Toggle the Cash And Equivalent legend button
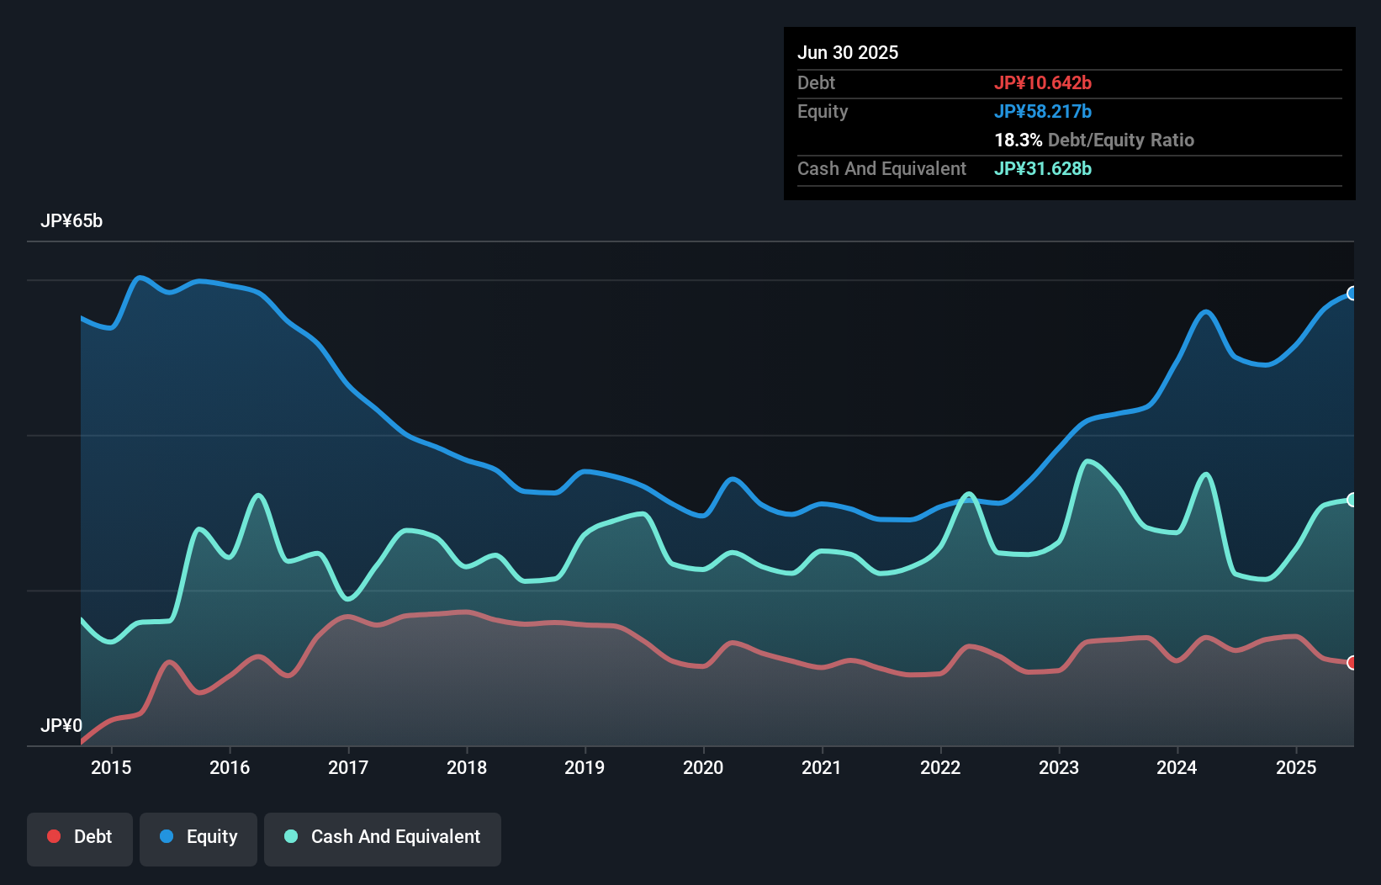Screen dimensions: 1381x885 point(383,838)
